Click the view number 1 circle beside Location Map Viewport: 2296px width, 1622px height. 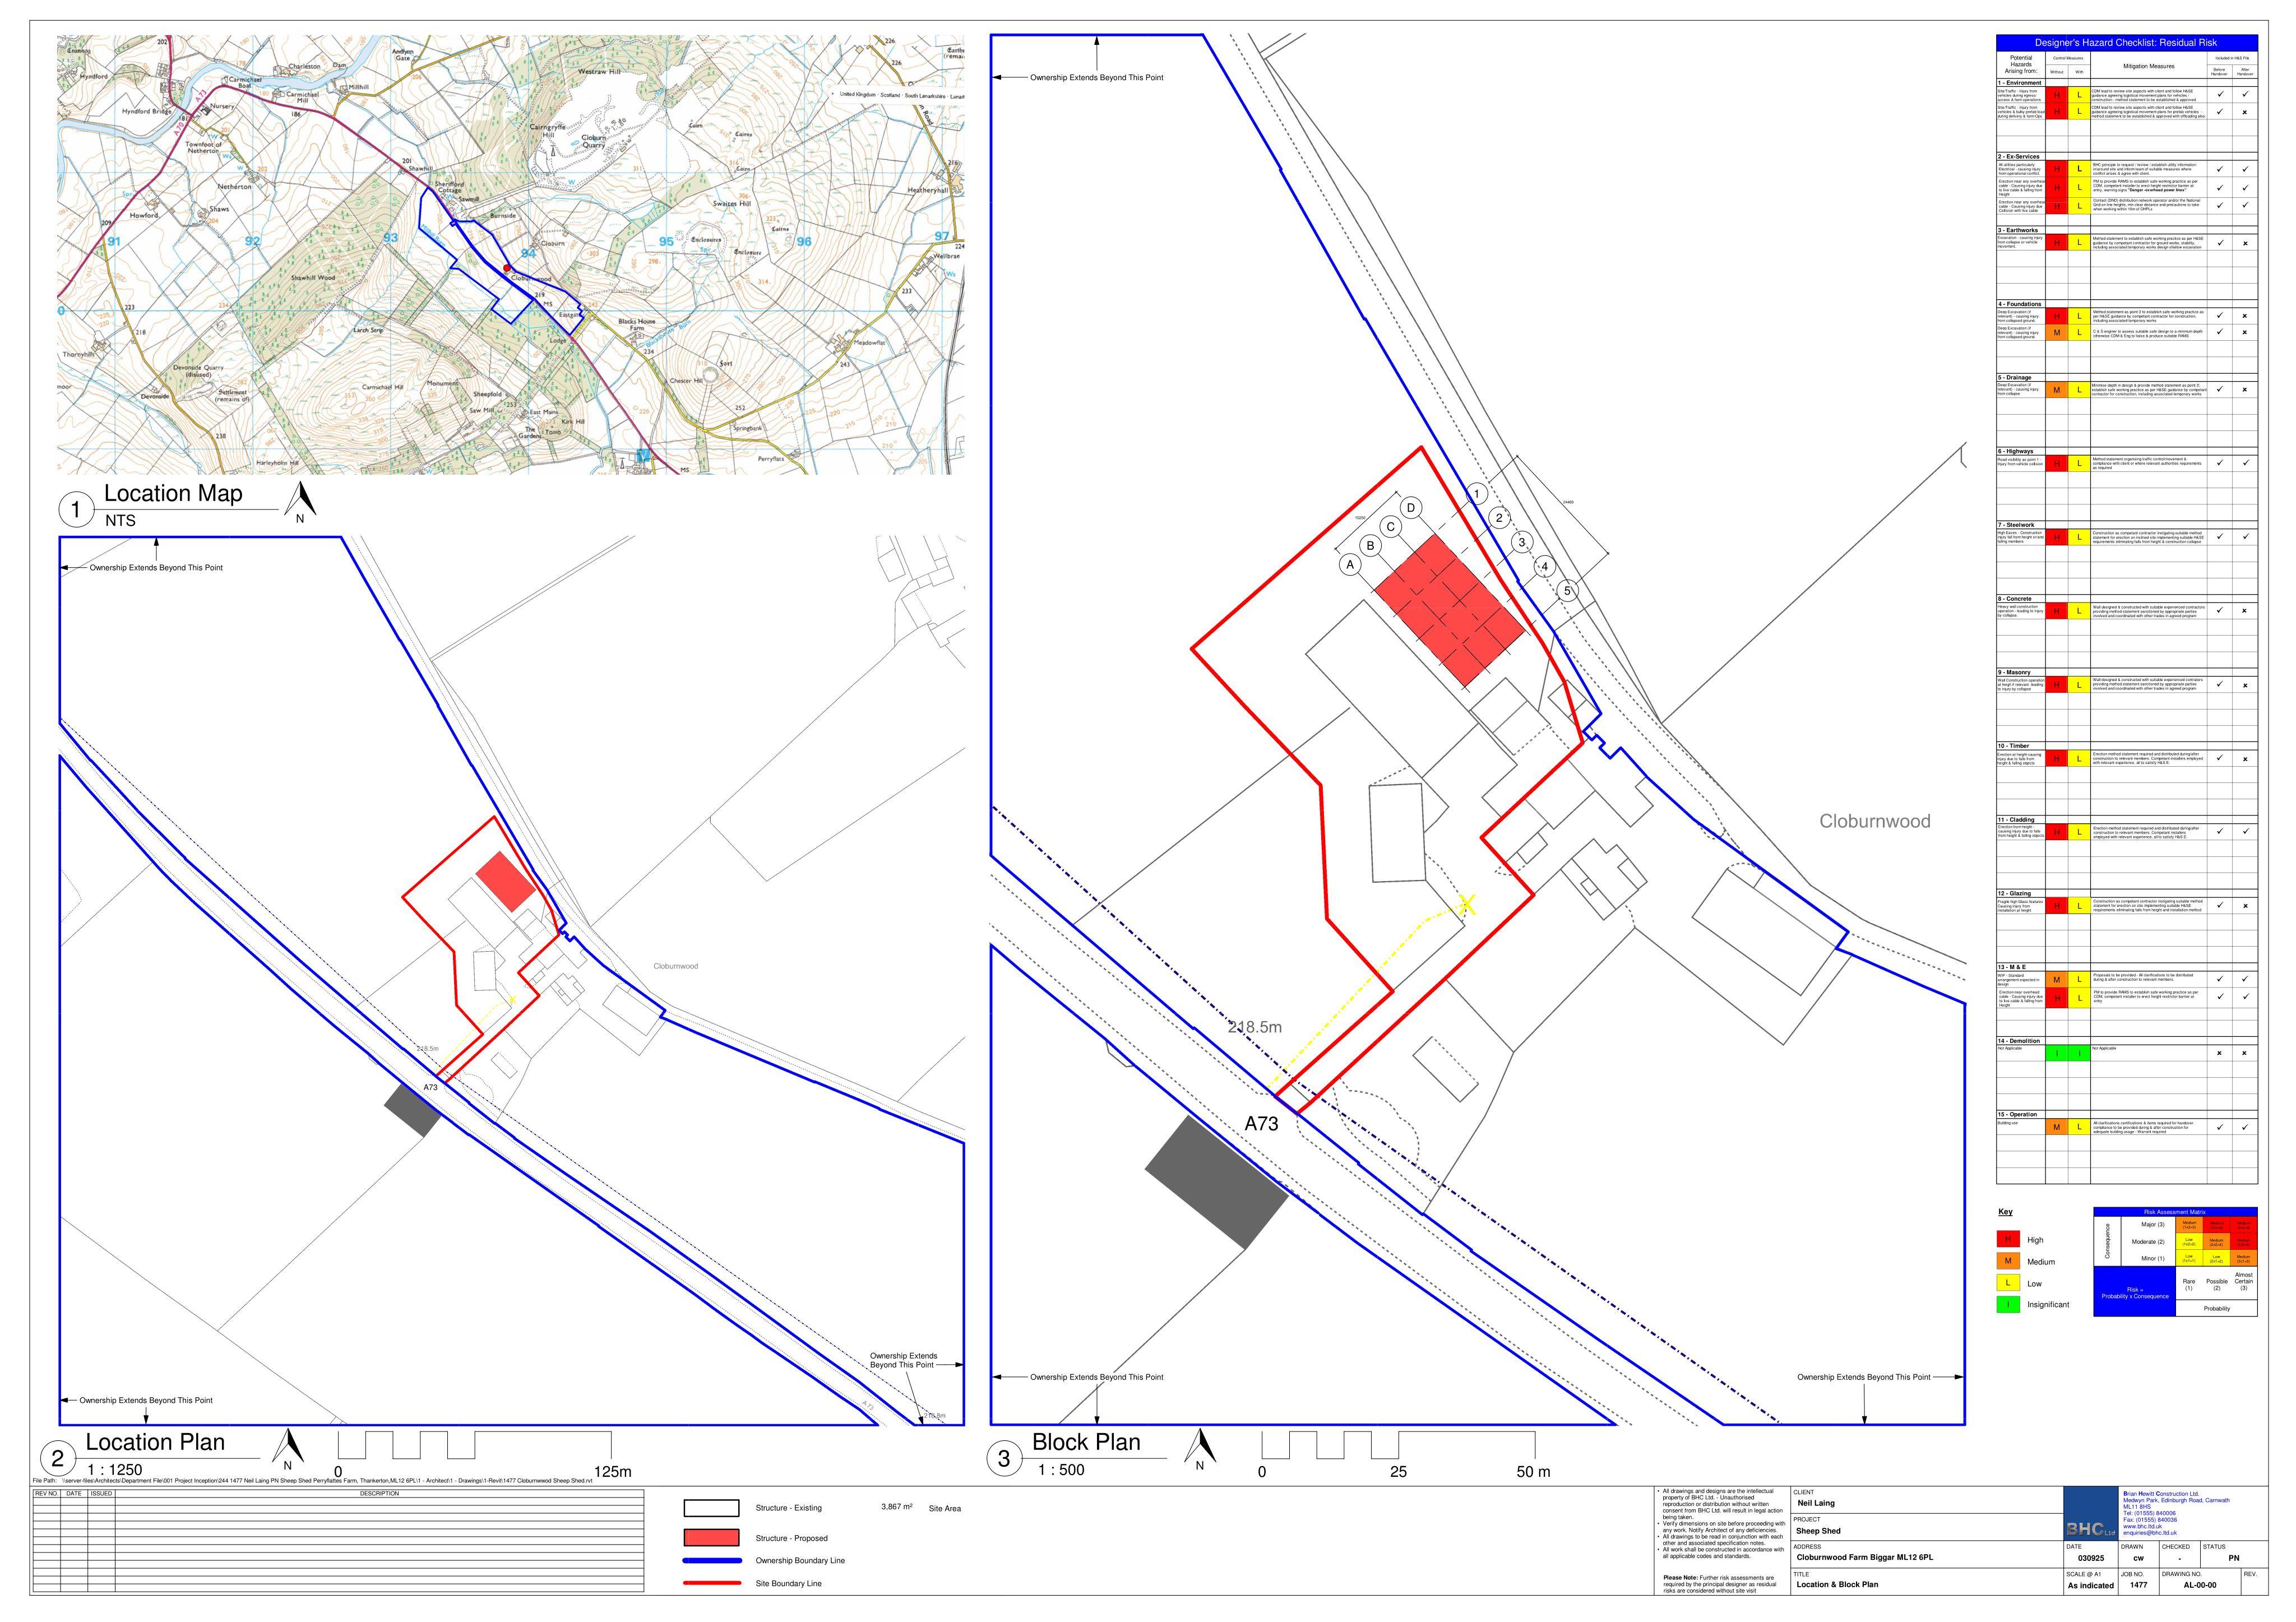(76, 510)
